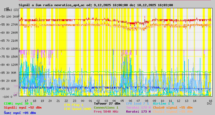Screen dimensions: 215x115
Task: Click the "TxPower 27 dBm" legend label
Action: 107,104
